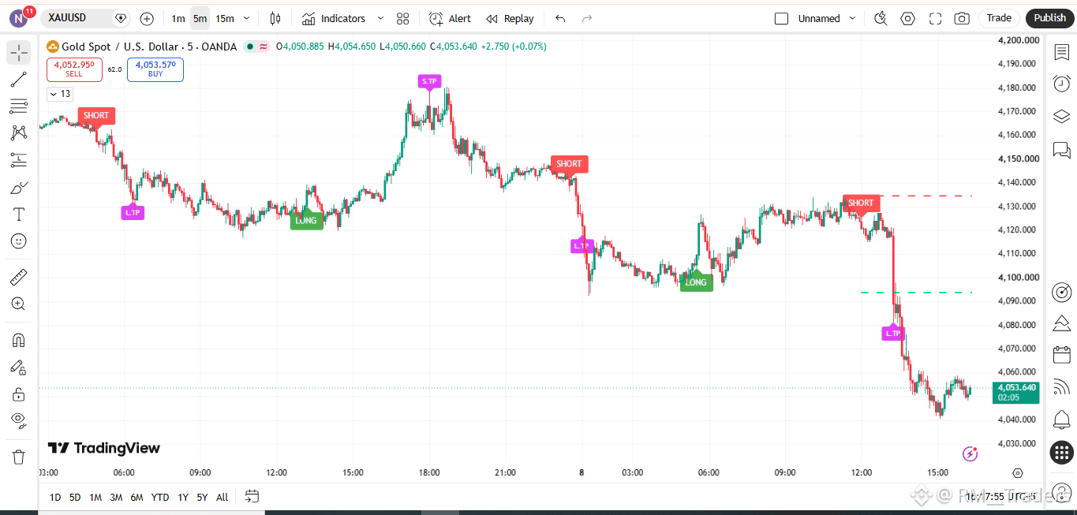The image size is (1077, 515).
Task: Set the date range to YTD
Action: tap(160, 497)
